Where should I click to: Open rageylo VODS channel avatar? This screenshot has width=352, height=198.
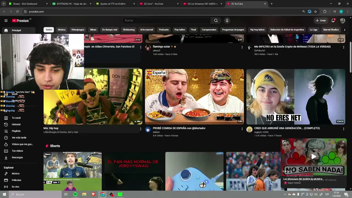pyautogui.click(x=249, y=130)
